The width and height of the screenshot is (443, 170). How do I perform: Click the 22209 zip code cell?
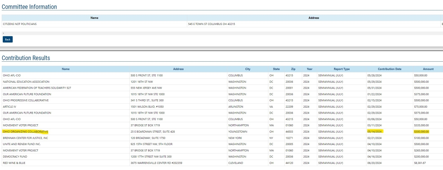(x=289, y=107)
